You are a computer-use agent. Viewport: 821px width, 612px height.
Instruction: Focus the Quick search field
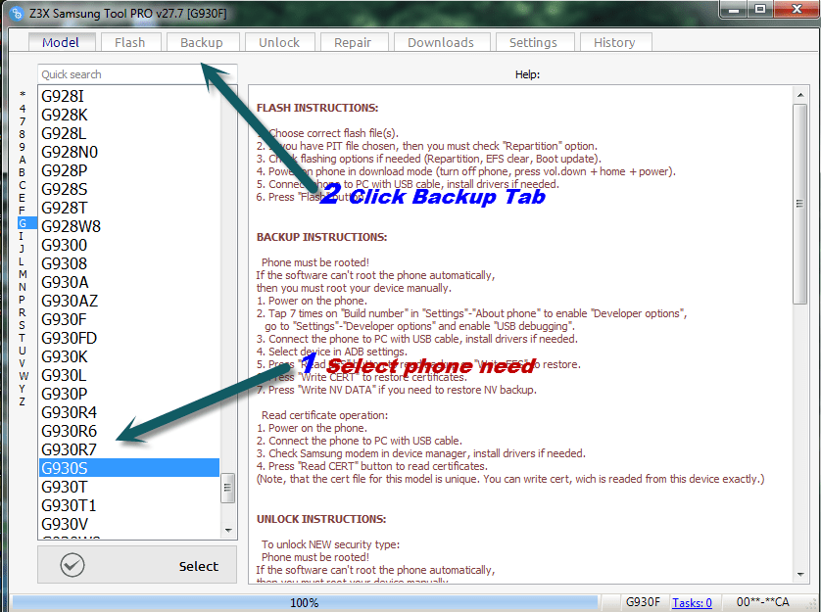137,74
